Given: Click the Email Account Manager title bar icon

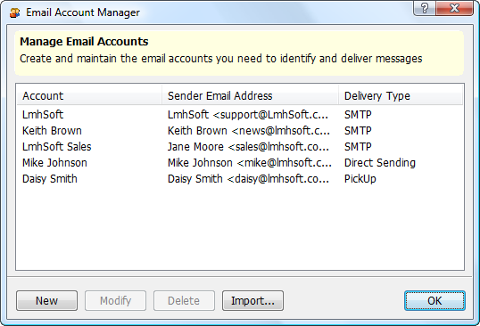Looking at the screenshot, I should [14, 12].
